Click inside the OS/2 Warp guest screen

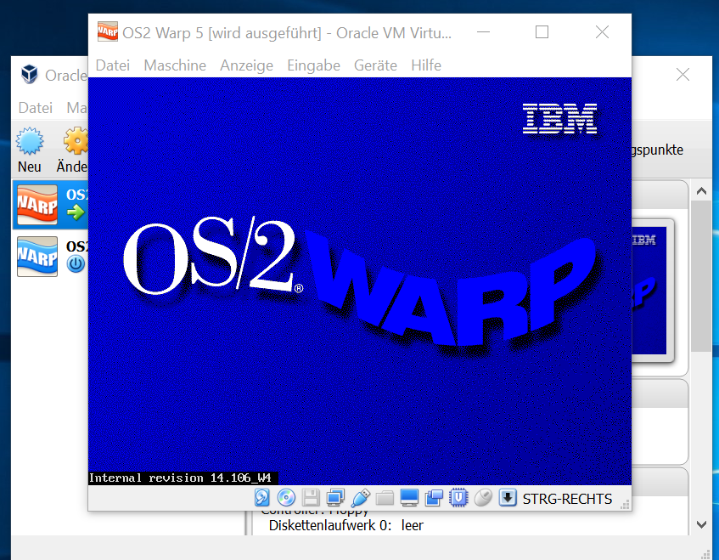(x=360, y=281)
